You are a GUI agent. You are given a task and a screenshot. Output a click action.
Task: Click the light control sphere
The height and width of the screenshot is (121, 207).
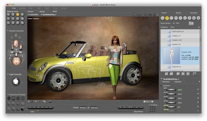click(16, 81)
